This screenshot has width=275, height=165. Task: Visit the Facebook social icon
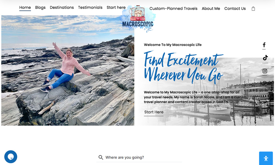tap(264, 45)
